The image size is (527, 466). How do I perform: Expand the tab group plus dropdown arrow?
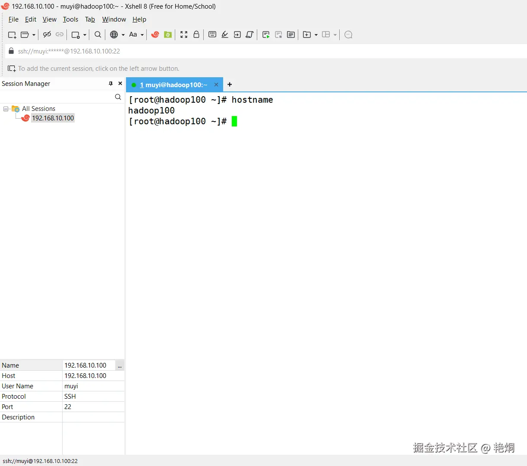click(316, 35)
